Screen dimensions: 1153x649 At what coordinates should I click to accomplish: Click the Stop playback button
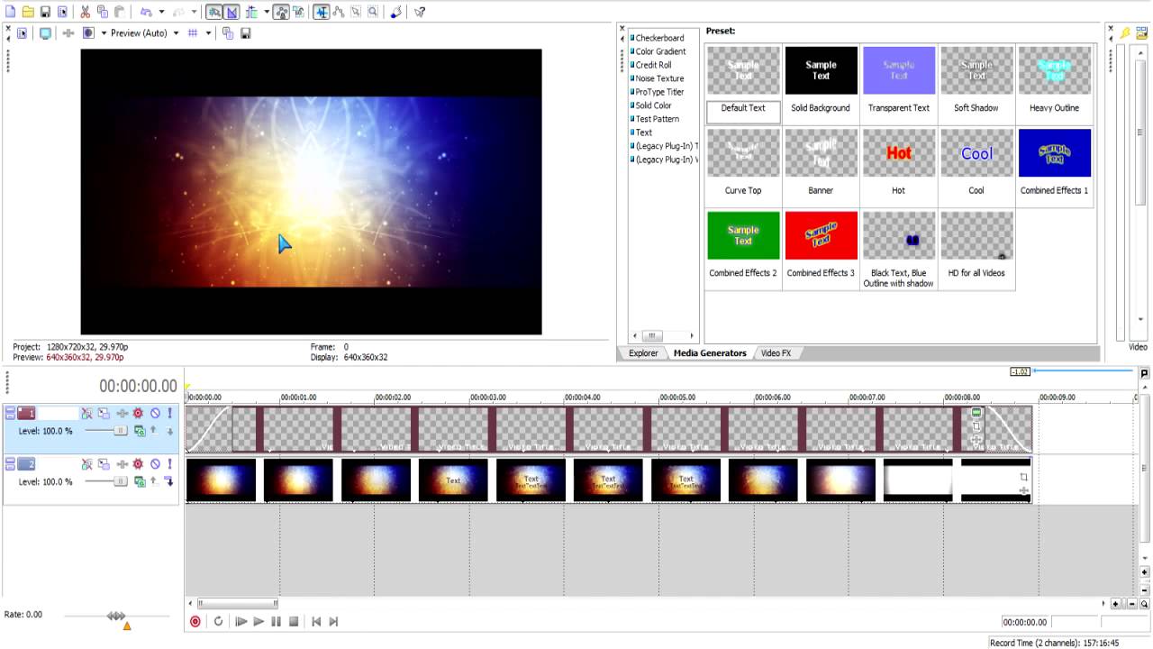click(294, 621)
